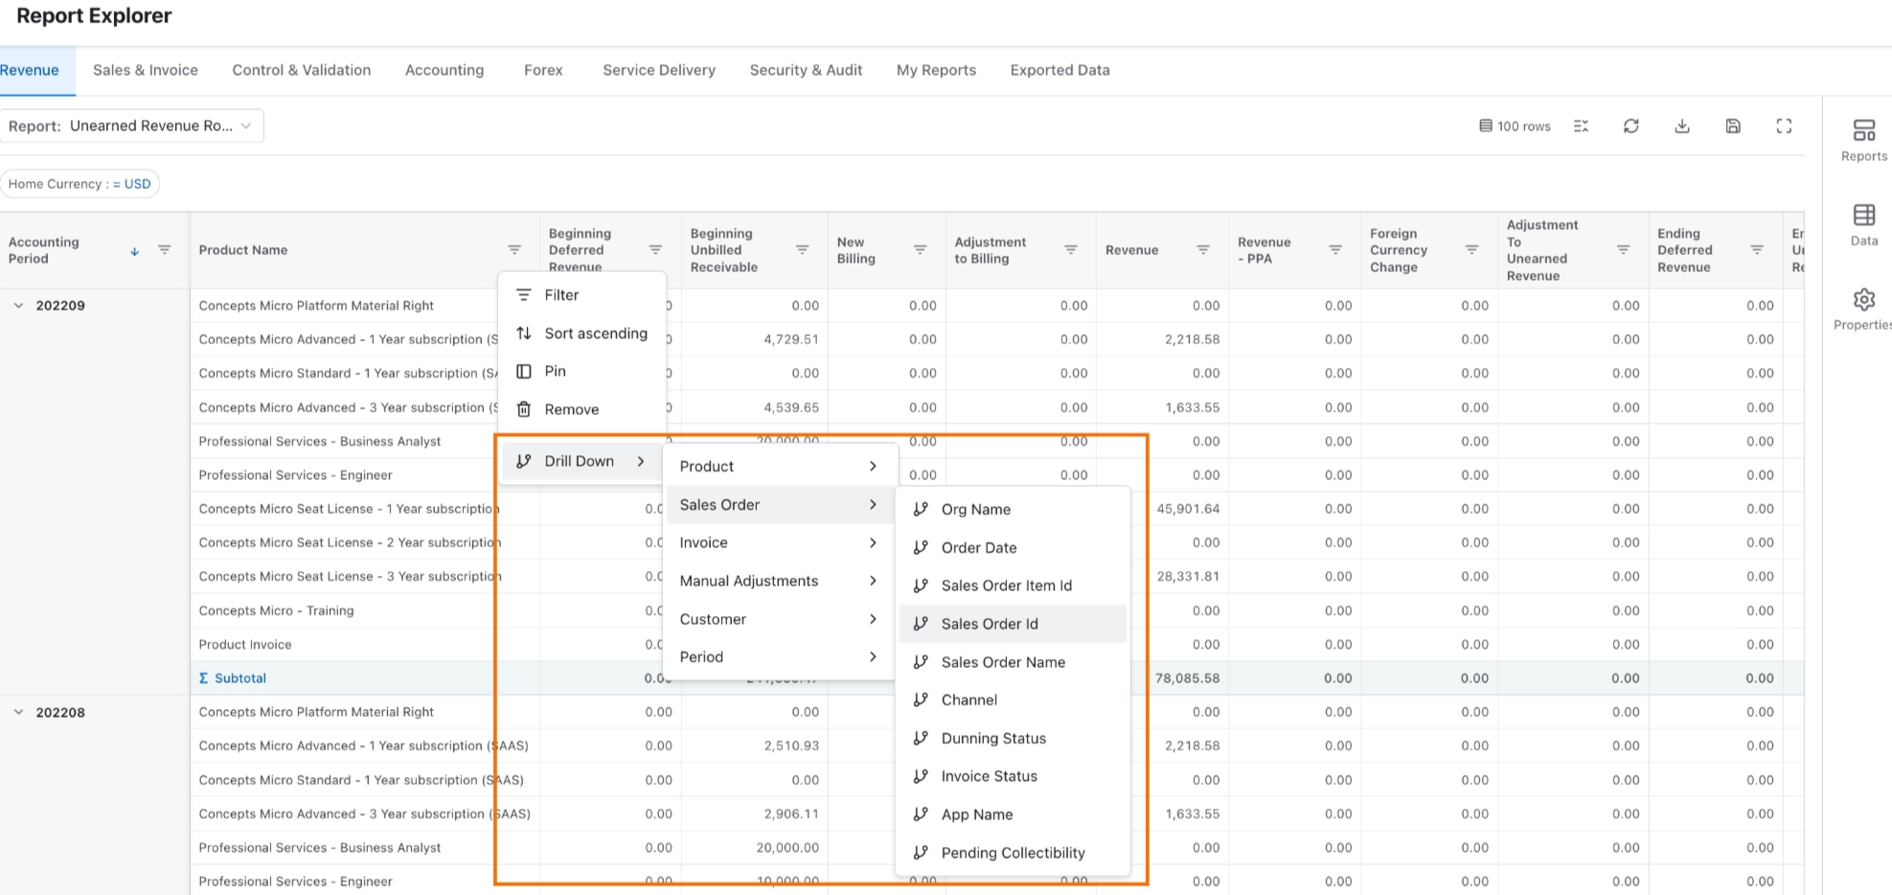
Task: Click filter icon on Accounting Period column
Action: coord(165,250)
